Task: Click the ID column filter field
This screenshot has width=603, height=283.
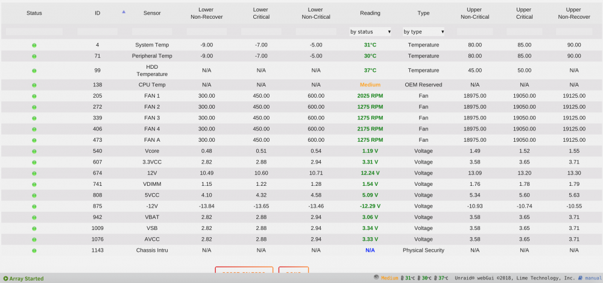Action: [97, 32]
